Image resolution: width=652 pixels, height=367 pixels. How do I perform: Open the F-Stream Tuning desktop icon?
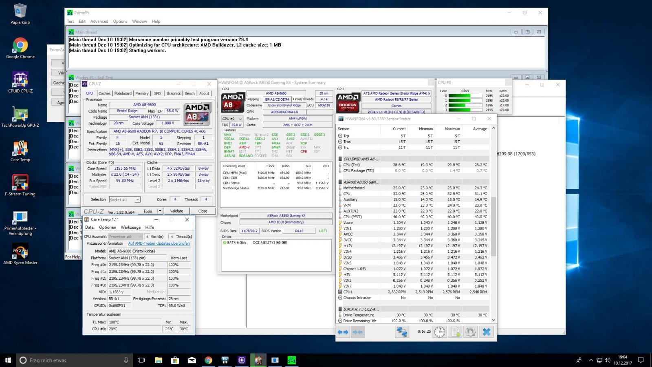(20, 186)
